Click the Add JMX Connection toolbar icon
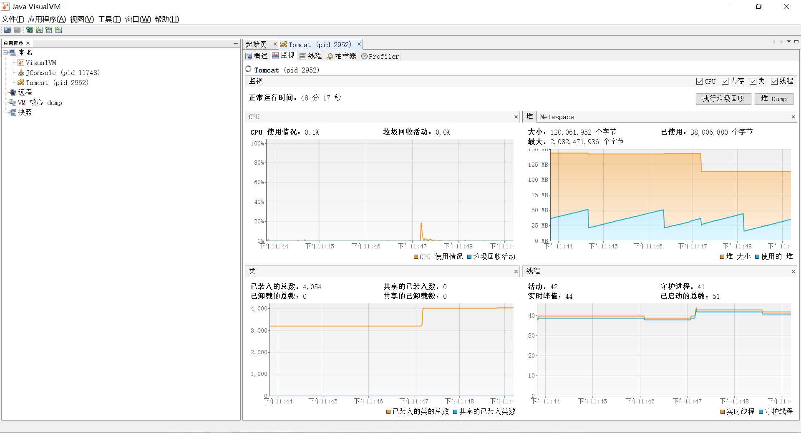This screenshot has width=801, height=433. (x=39, y=30)
